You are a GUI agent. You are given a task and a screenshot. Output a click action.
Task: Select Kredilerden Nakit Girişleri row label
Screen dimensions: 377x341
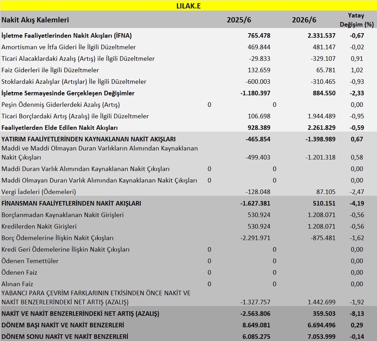39,227
